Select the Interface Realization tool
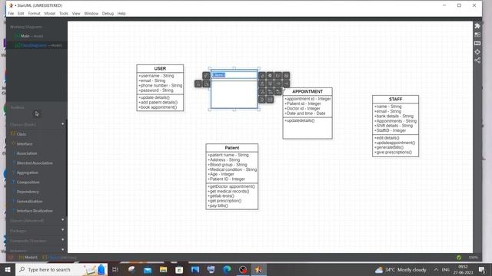The height and width of the screenshot is (276, 492). click(x=34, y=211)
